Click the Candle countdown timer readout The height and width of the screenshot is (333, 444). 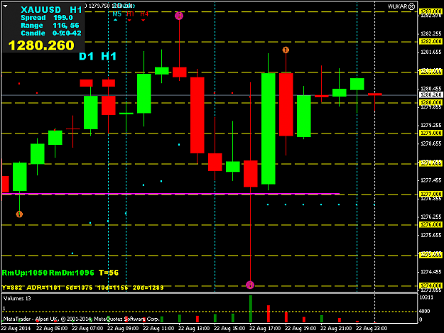[51, 33]
